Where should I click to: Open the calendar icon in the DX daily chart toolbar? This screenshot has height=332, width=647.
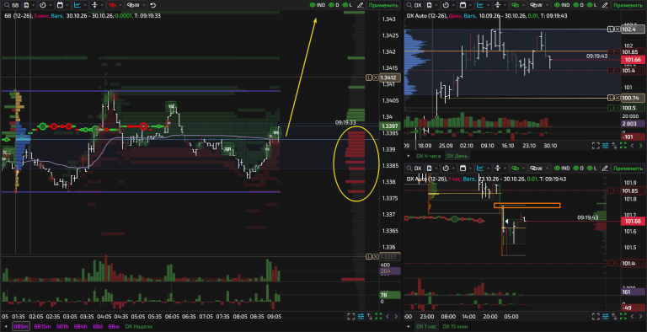[463, 5]
